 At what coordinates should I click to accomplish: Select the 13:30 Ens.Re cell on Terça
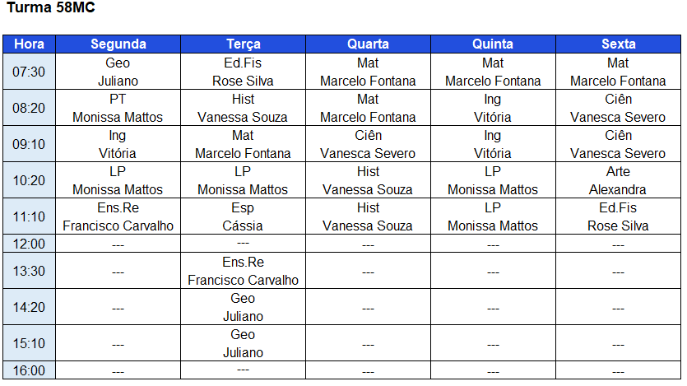point(243,271)
